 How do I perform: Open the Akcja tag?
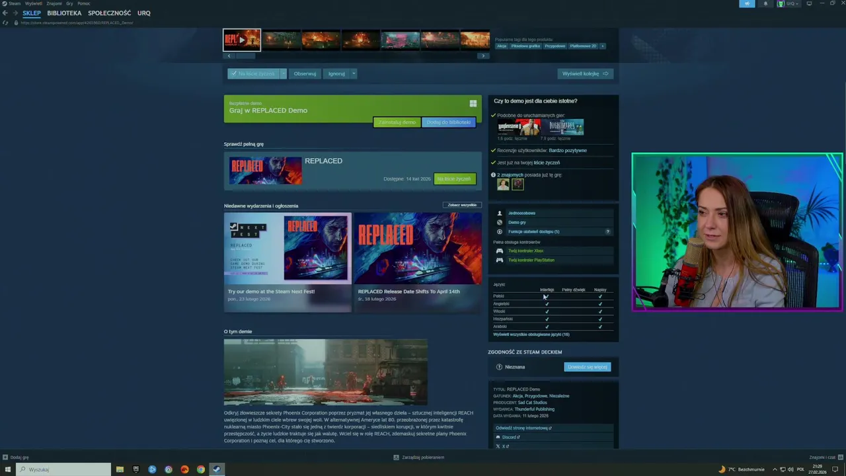pyautogui.click(x=502, y=46)
